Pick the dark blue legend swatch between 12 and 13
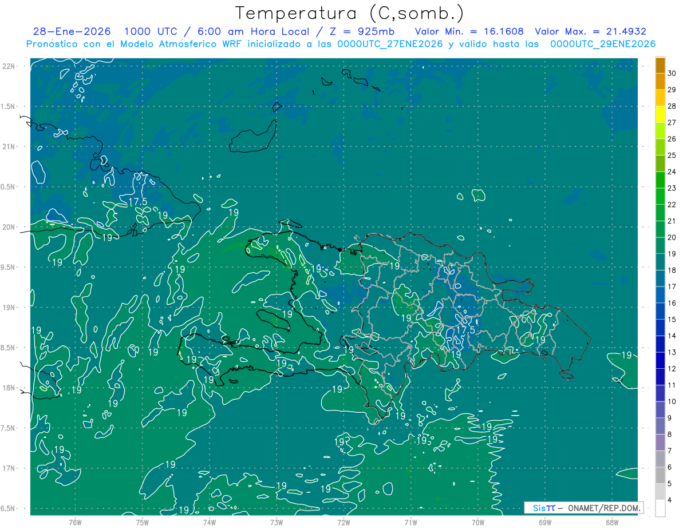 pos(660,361)
